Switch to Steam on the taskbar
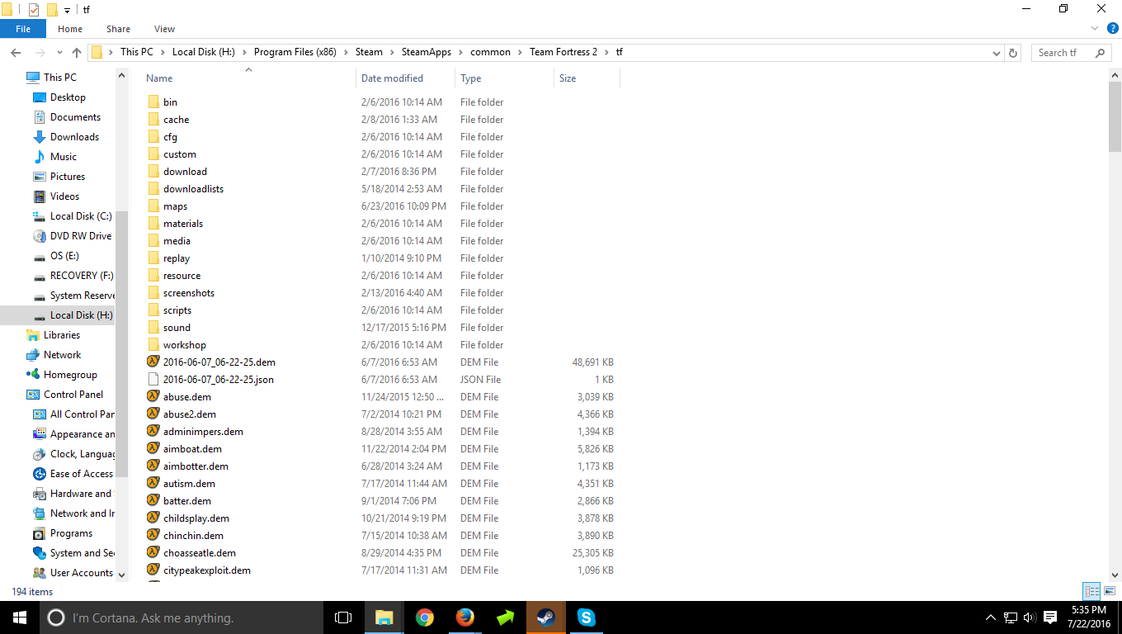This screenshot has height=634, width=1122. click(x=546, y=617)
